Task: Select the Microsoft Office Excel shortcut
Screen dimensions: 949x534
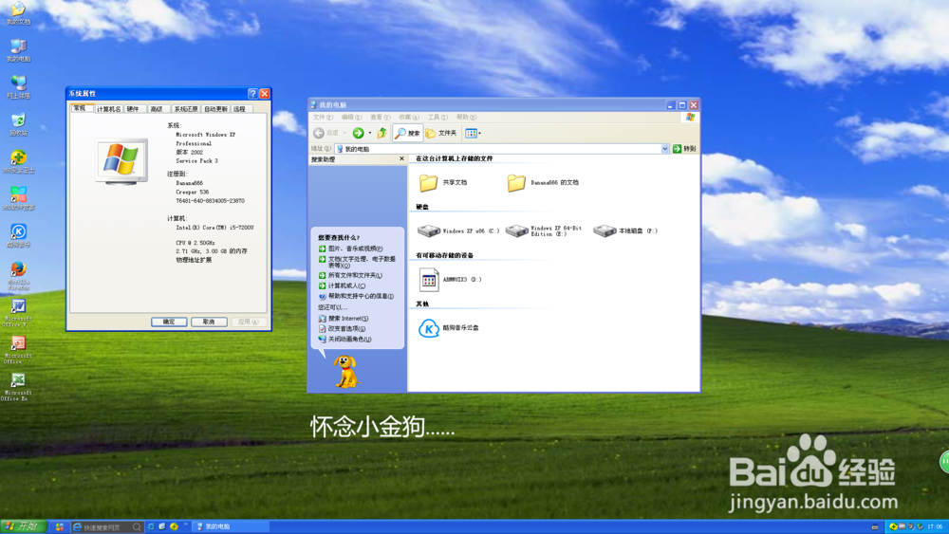Action: (18, 387)
